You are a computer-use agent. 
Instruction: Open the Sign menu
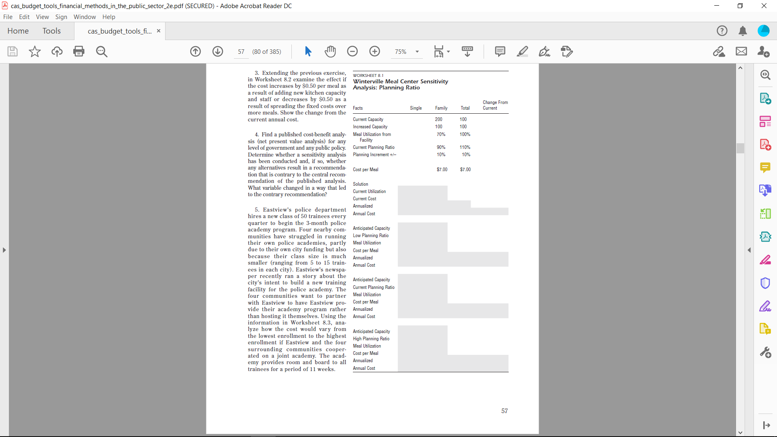click(x=61, y=17)
